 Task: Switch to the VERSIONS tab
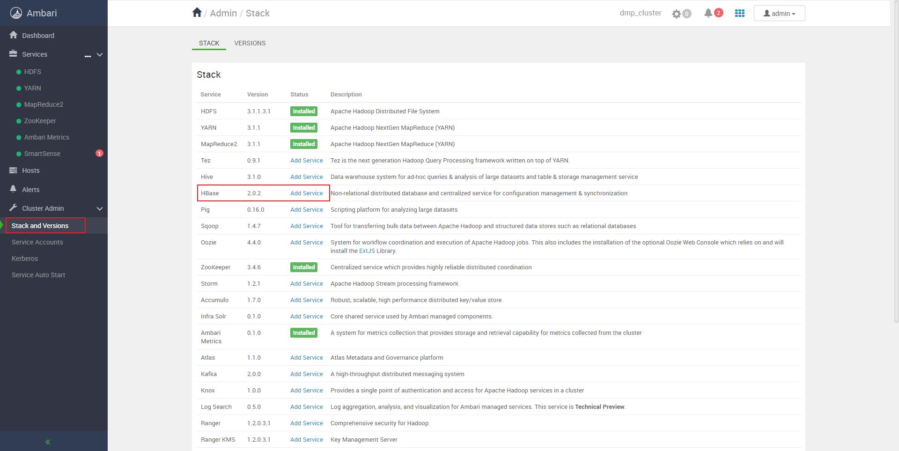click(250, 43)
